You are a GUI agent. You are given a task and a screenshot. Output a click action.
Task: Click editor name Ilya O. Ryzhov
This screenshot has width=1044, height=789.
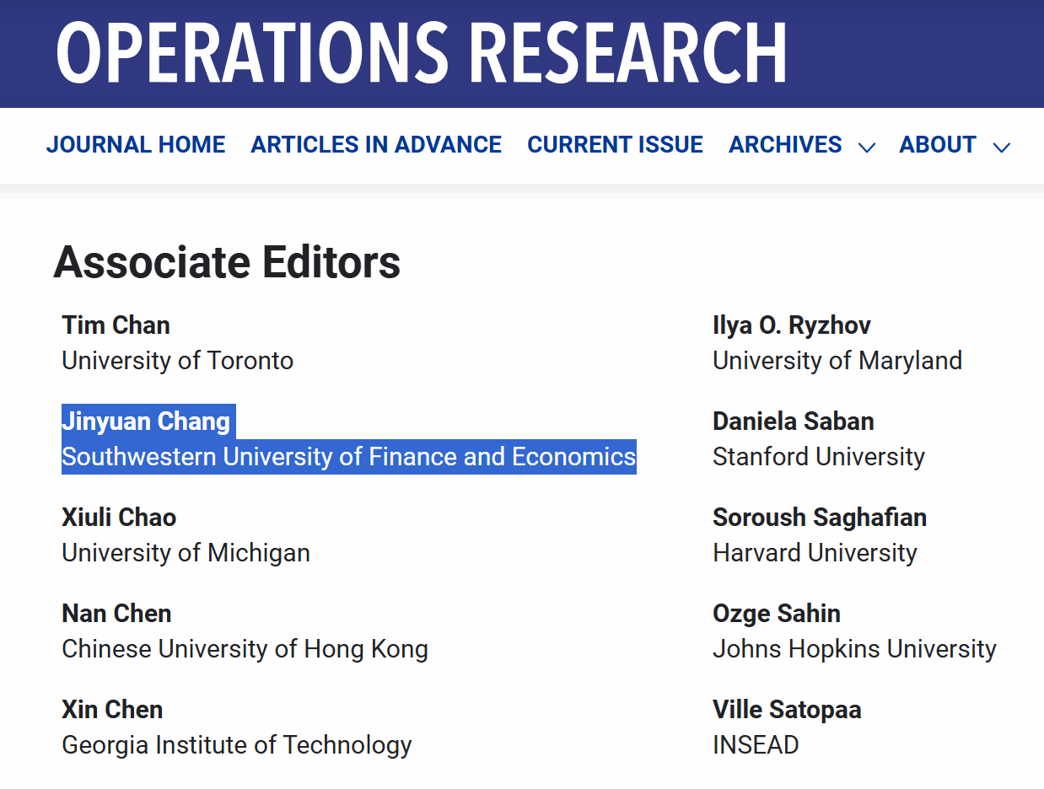[x=791, y=325]
